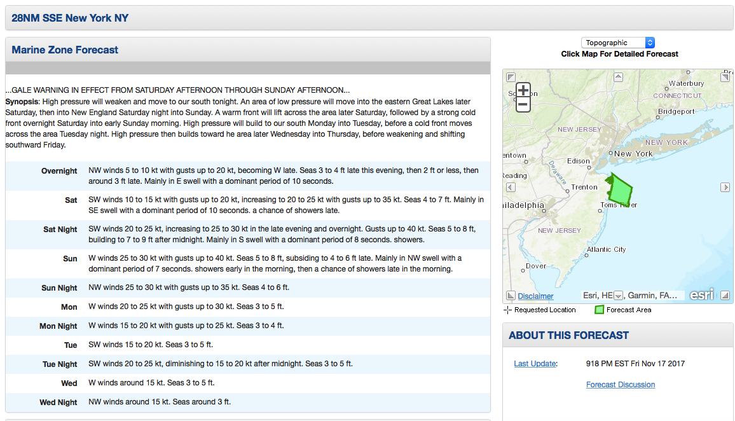Zoom in on the forecast map
The height and width of the screenshot is (421, 735).
tap(523, 90)
